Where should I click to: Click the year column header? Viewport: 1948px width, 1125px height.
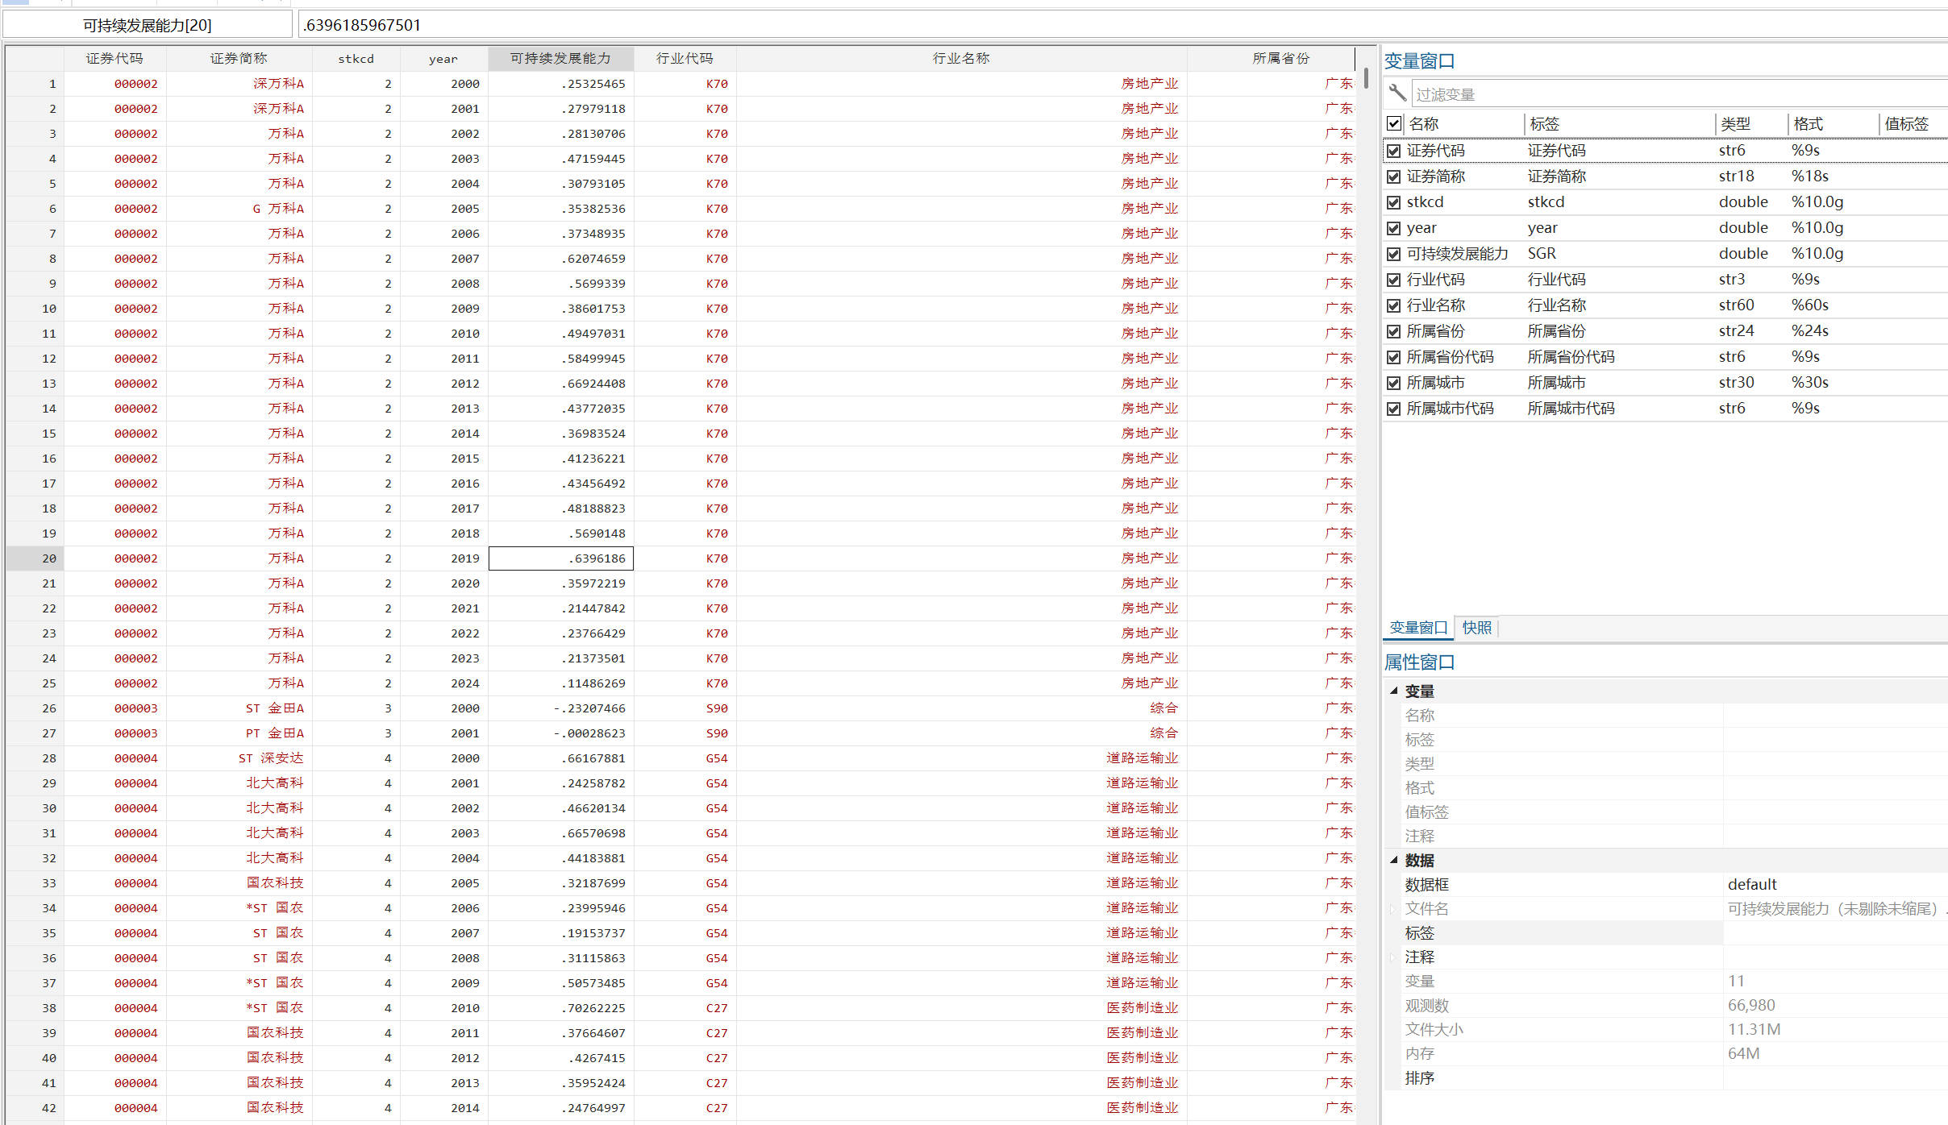pyautogui.click(x=443, y=58)
